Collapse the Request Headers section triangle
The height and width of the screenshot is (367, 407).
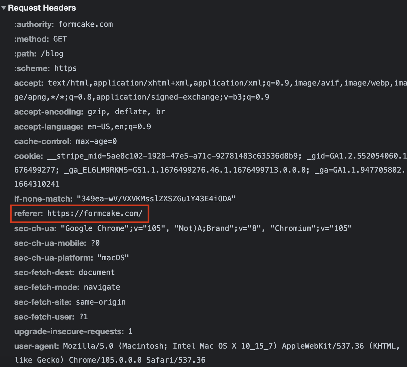point(4,8)
